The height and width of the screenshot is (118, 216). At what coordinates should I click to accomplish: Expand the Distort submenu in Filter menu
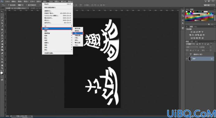57,36
